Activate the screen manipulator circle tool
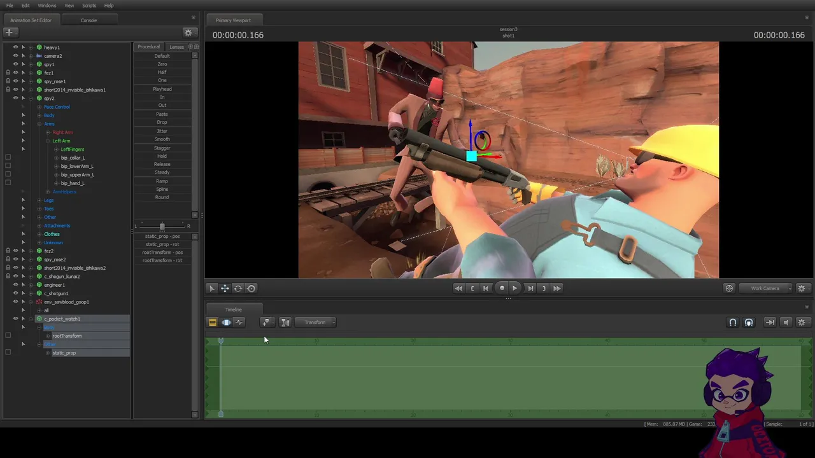Viewport: 815px width, 458px height. 252,288
